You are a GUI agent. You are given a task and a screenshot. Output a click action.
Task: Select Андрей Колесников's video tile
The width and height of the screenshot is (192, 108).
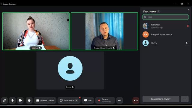point(104,31)
